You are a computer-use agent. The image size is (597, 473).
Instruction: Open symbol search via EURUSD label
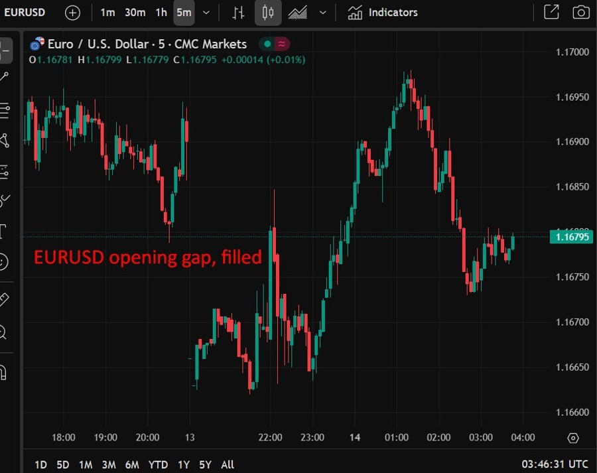[25, 12]
